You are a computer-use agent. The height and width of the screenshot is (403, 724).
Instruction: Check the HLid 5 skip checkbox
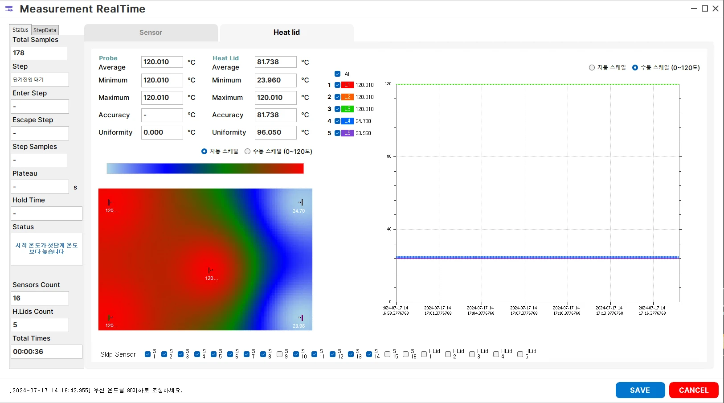(x=520, y=354)
